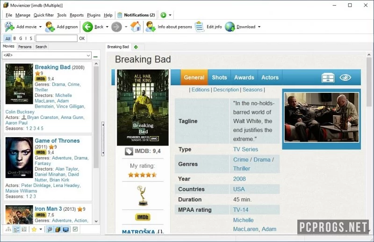This screenshot has width=374, height=242.
Task: Select the thumbnail grid view icon
Action: [x=24, y=229]
